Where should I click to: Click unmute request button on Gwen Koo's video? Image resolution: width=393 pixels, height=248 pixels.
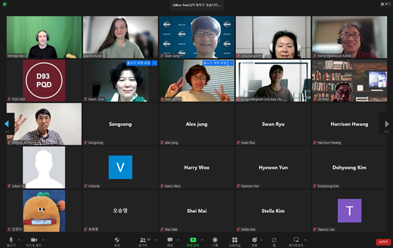(x=138, y=63)
